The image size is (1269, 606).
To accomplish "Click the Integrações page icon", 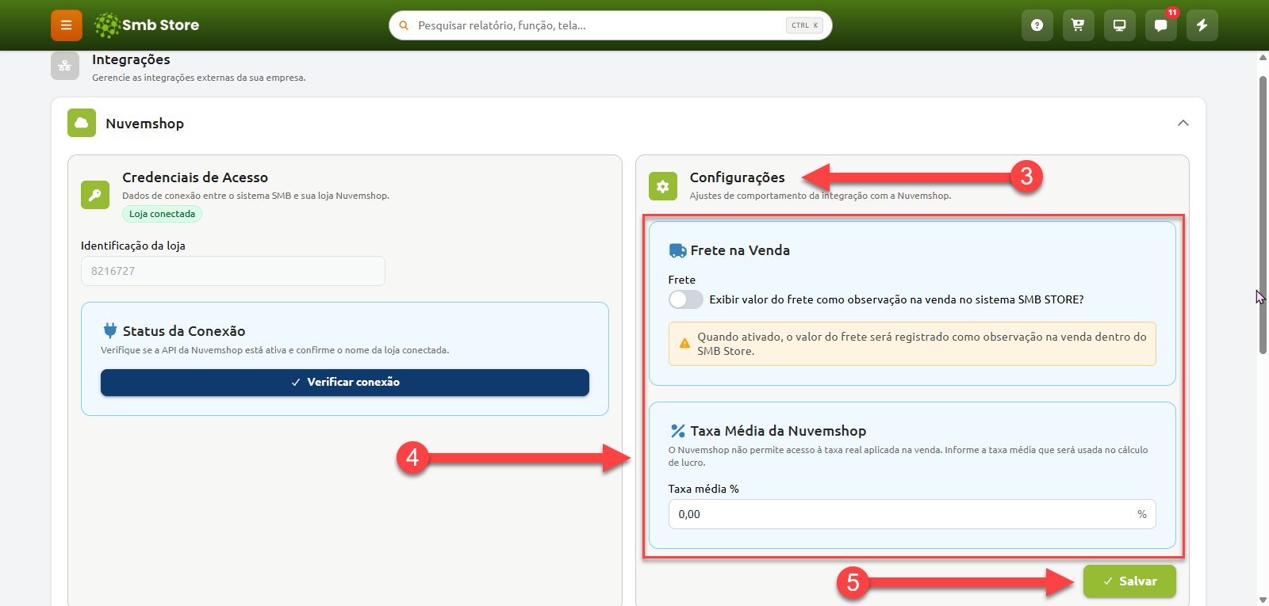I will click(65, 67).
